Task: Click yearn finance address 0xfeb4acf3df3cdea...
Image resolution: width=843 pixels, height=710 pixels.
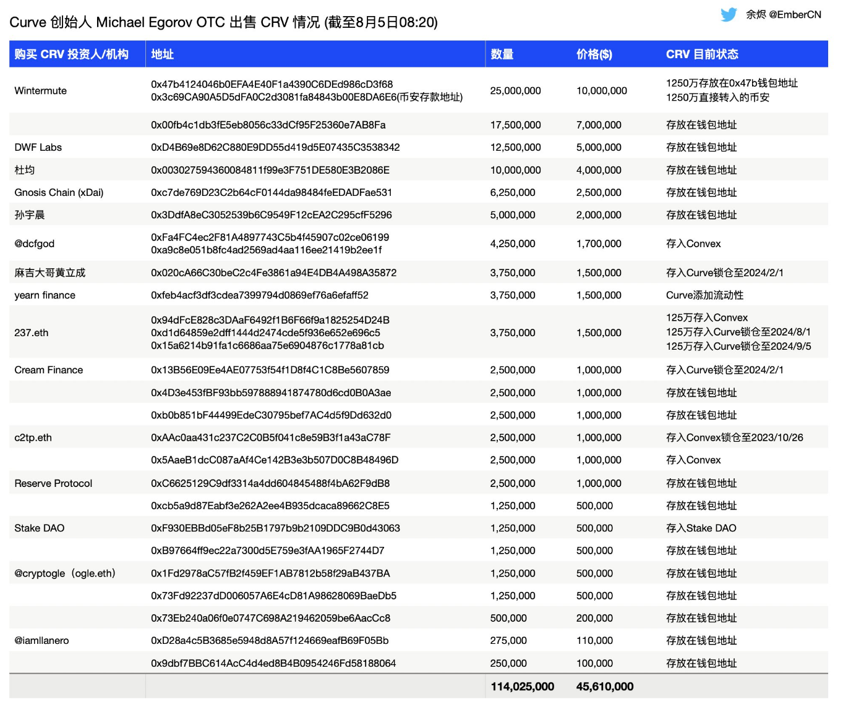Action: [x=260, y=295]
